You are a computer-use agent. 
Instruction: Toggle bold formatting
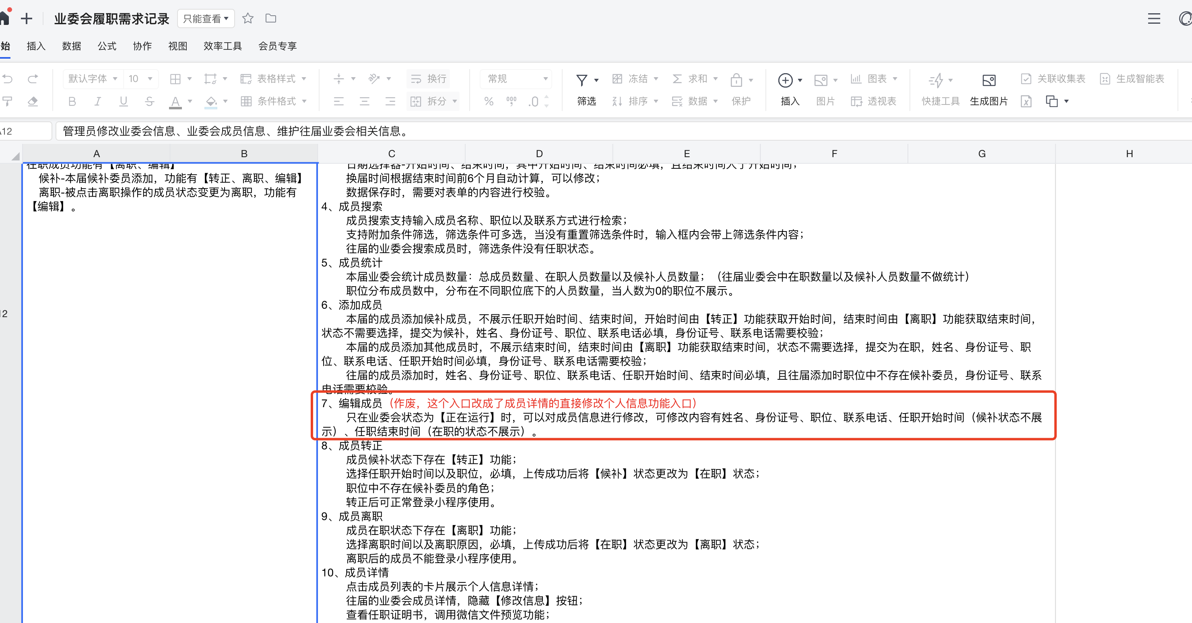(72, 101)
